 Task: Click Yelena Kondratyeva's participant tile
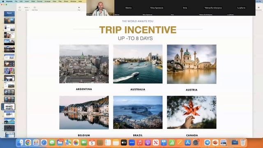click(x=213, y=8)
